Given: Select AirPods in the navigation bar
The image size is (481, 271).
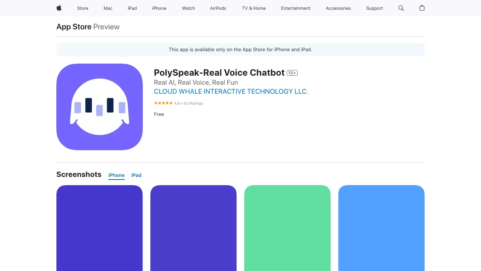Looking at the screenshot, I should pos(218,8).
